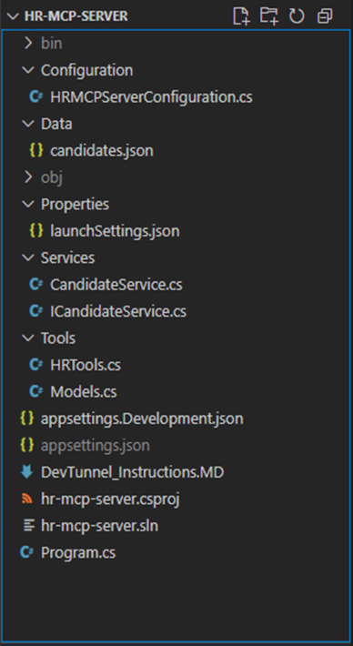Click braces icon of appsettings.json
This screenshot has height=646, width=353.
point(26,445)
